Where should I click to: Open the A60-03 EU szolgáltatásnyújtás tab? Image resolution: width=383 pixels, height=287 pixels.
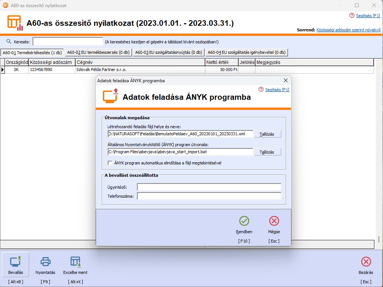tap(168, 52)
